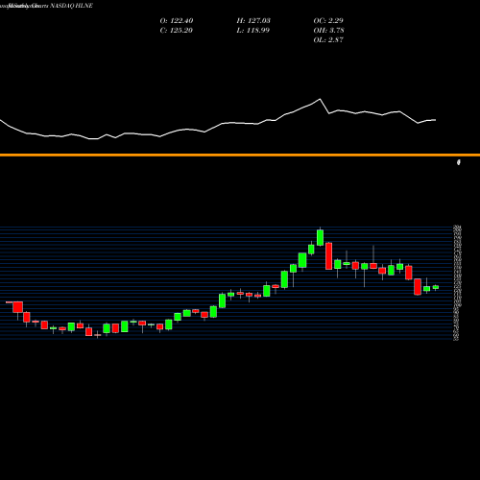Image resolution: width=480 pixels, height=480 pixels.
Task: Select the OC: 2.29 reading
Action: [x=328, y=21]
